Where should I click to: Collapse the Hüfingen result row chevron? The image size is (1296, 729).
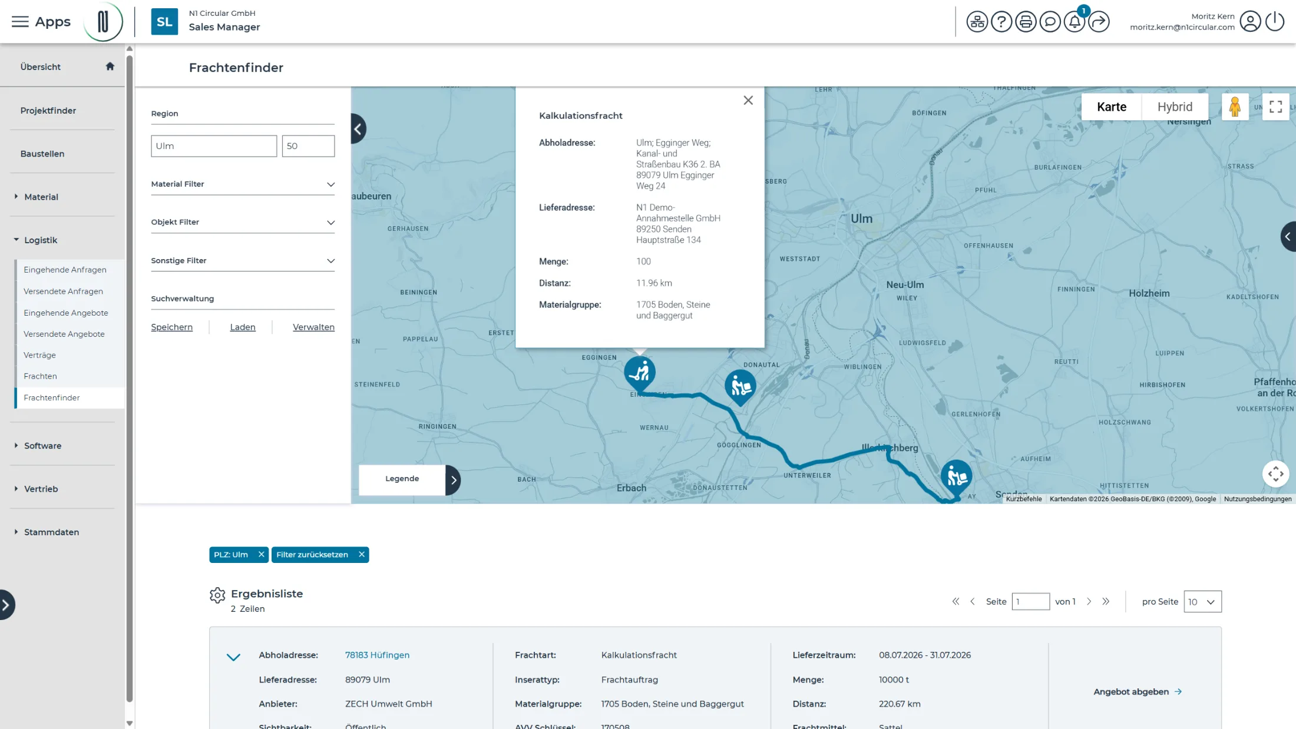pyautogui.click(x=233, y=657)
